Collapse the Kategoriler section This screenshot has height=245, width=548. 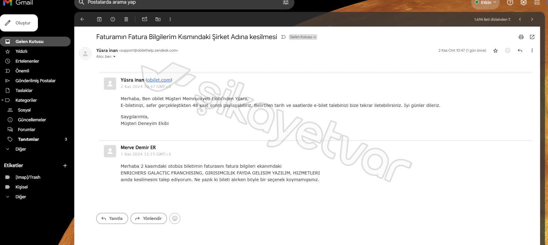[x=2, y=100]
